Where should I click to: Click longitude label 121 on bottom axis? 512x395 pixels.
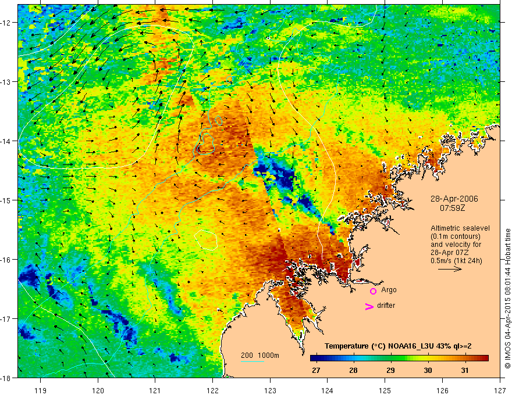coord(155,390)
